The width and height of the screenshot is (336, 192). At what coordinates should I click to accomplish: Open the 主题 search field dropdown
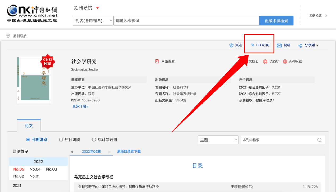[x=218, y=140]
